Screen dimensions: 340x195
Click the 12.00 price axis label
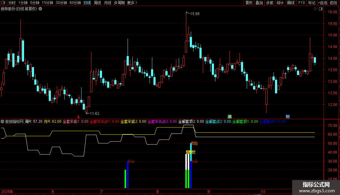coord(332,104)
